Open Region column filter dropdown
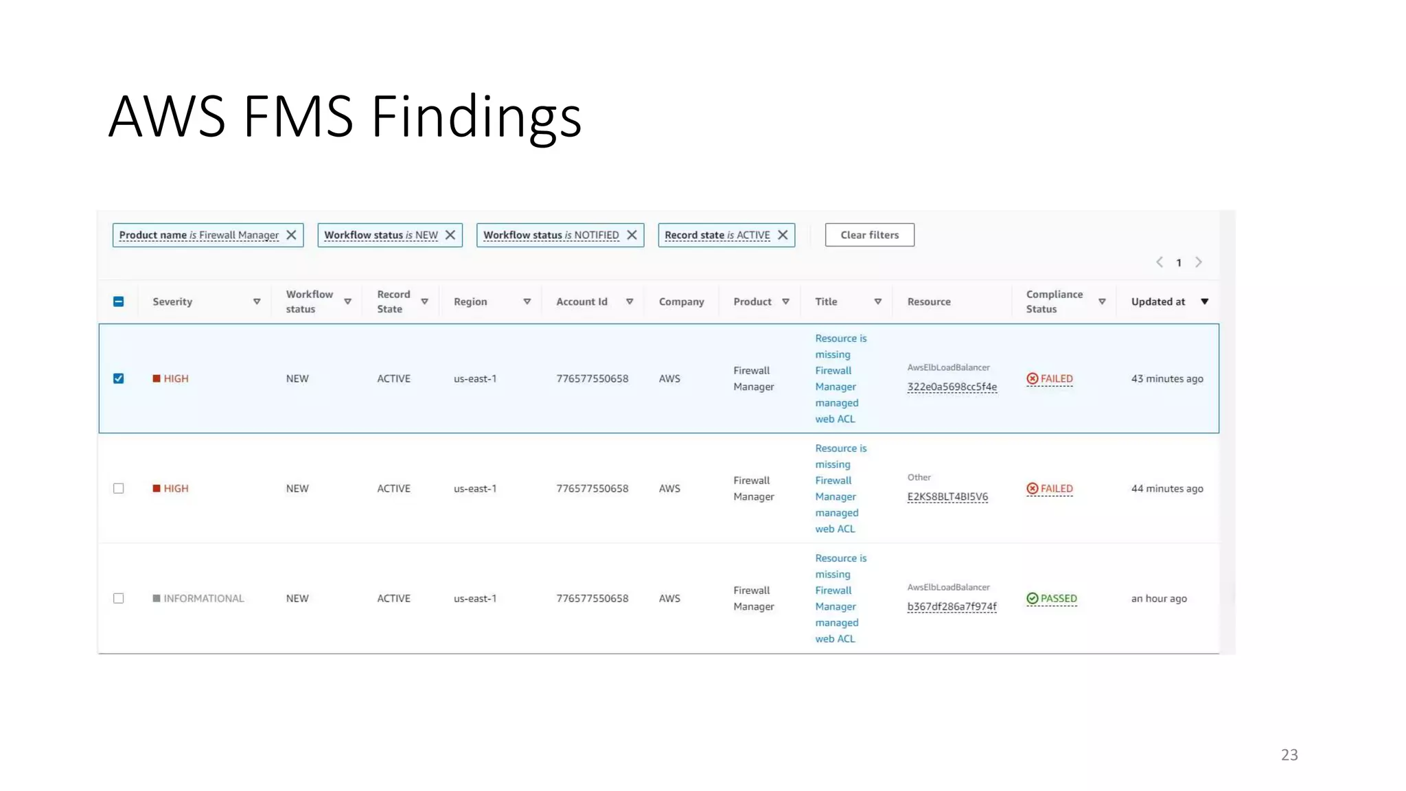Screen dimensions: 1406x791 coord(527,301)
